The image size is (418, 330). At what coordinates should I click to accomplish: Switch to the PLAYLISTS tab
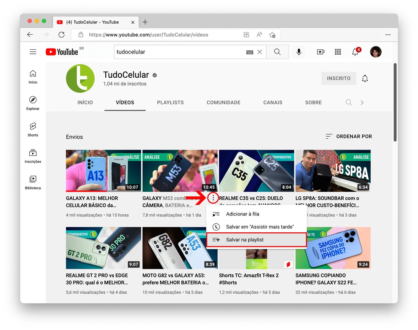click(171, 102)
